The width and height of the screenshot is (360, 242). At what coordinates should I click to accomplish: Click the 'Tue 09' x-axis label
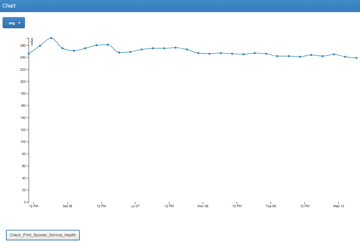(x=271, y=206)
